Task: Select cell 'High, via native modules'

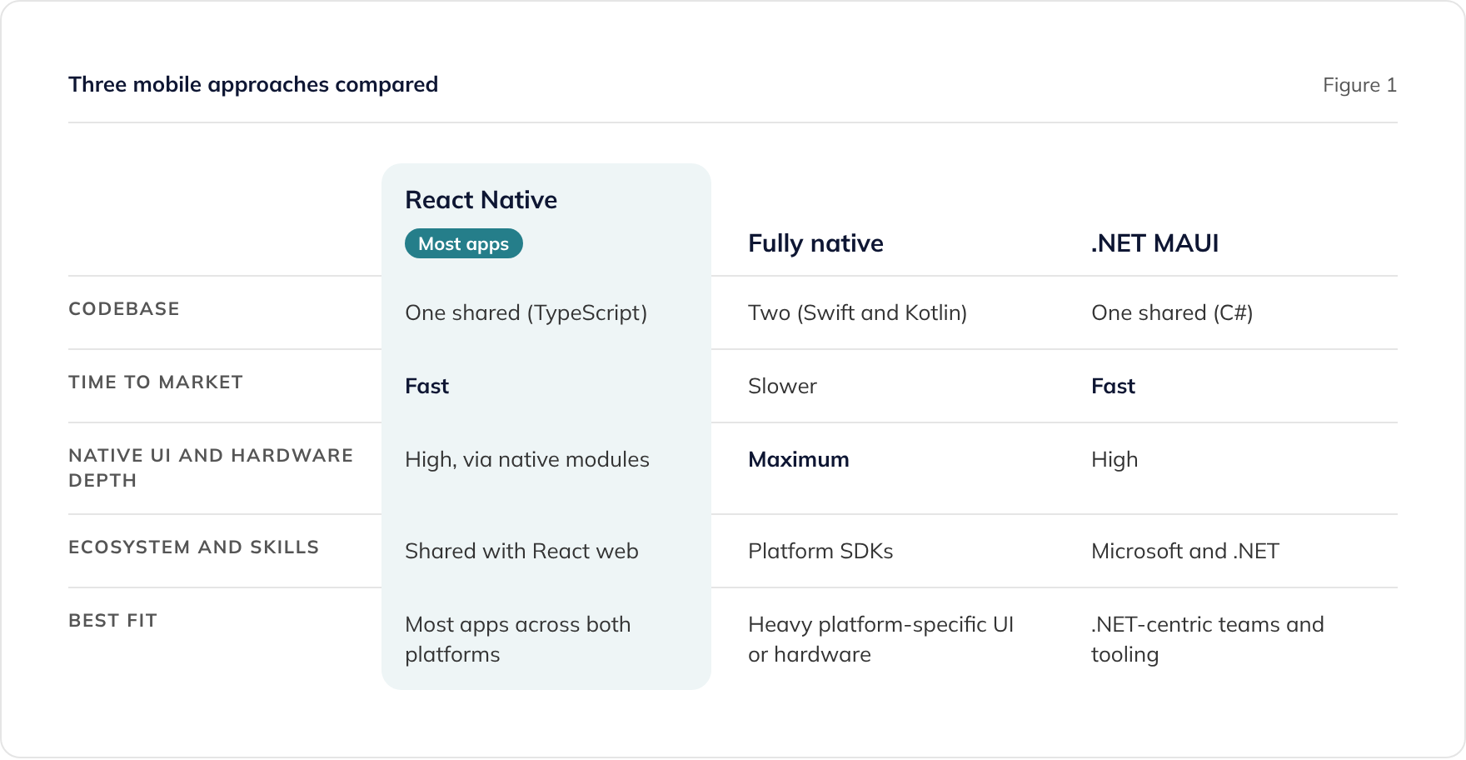Action: point(526,460)
